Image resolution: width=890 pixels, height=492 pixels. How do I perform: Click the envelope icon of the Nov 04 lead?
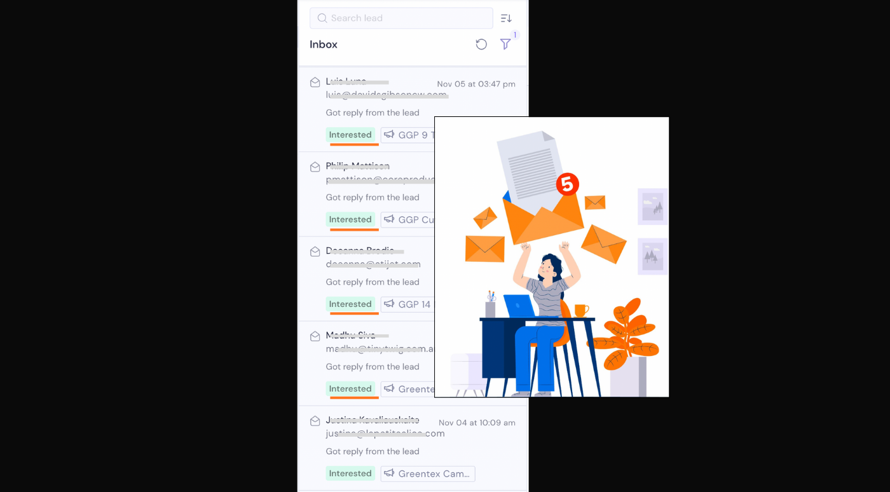(x=315, y=421)
